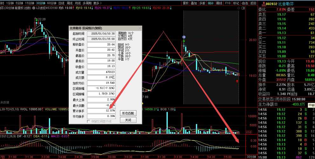315x159 pixels.
Task: Click the 成交额 value 9.19亿
Action: coord(101,78)
